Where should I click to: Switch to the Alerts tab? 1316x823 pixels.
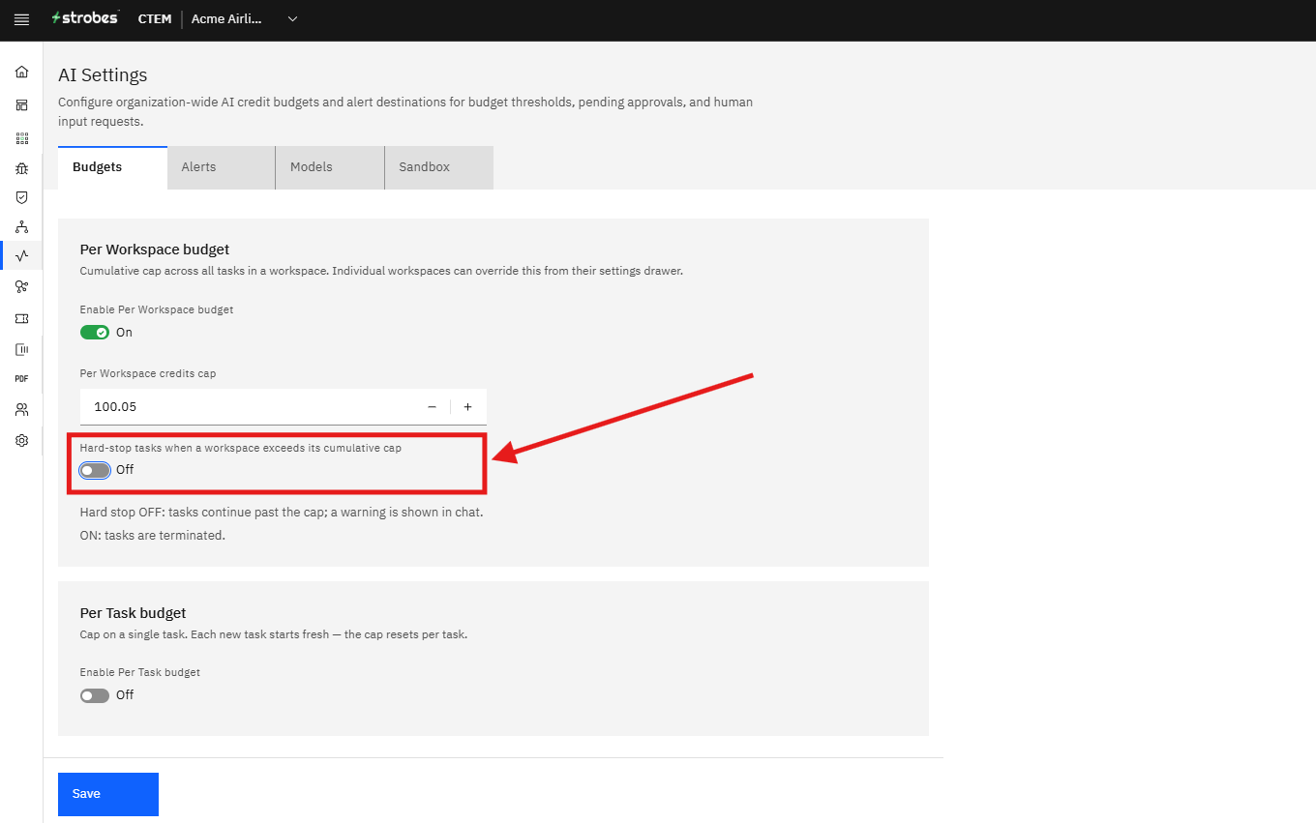(221, 167)
